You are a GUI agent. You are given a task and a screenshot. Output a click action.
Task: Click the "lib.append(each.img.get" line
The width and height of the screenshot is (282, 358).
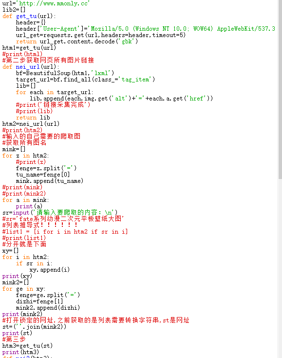[121, 99]
